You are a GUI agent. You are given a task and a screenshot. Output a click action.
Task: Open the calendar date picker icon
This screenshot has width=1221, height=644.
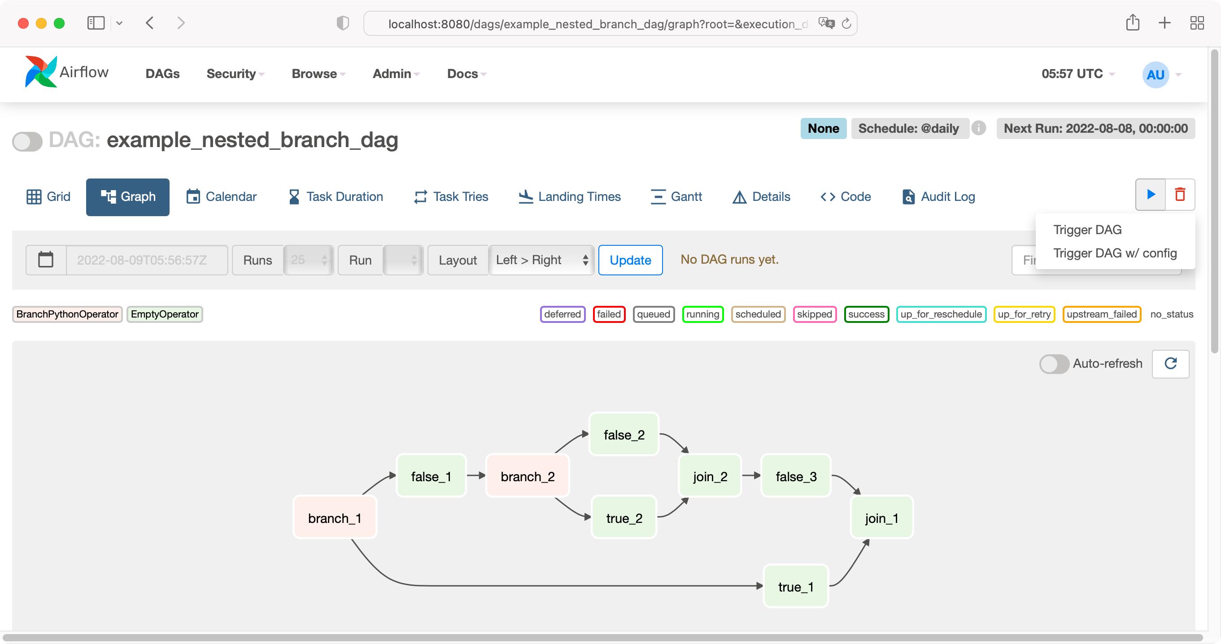pos(46,260)
